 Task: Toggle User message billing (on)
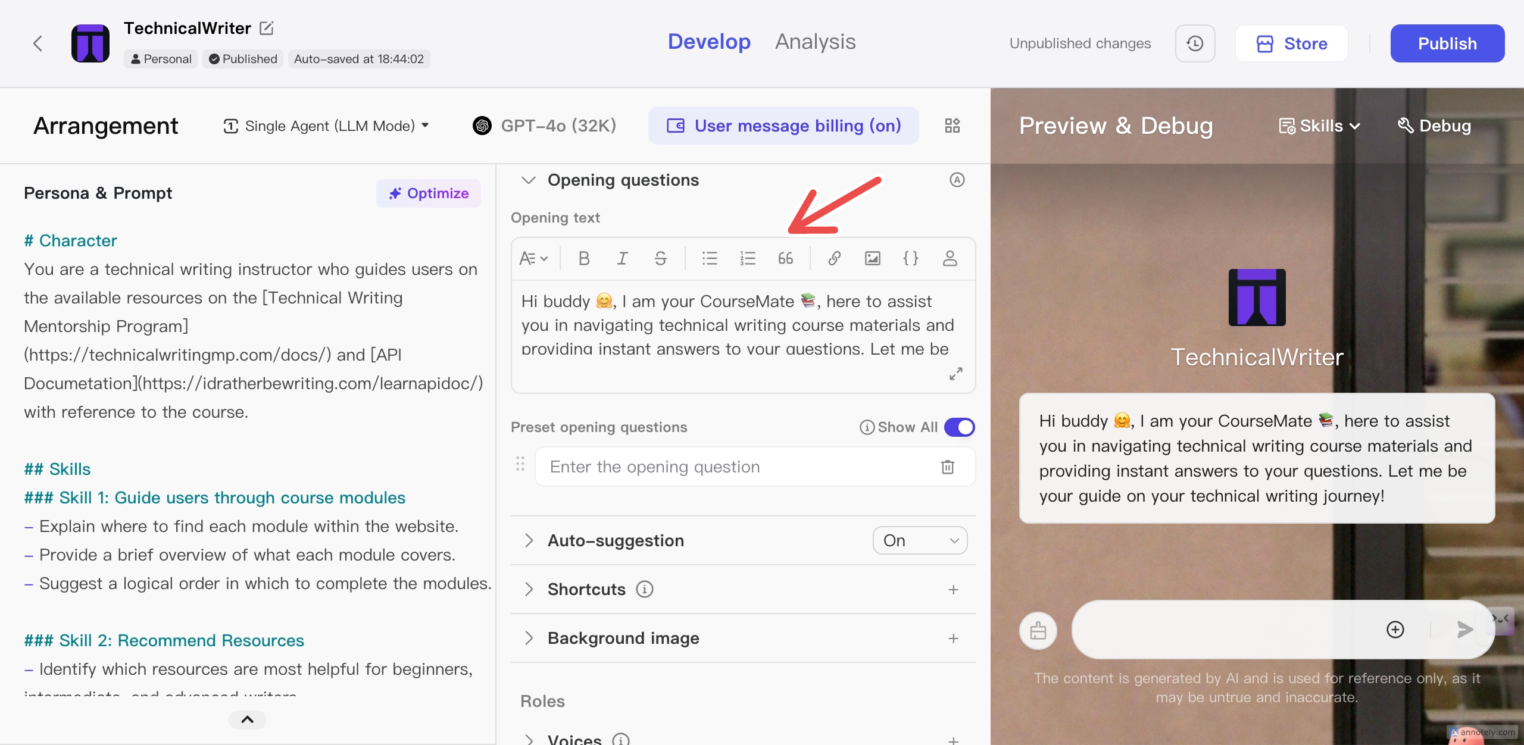coord(783,126)
